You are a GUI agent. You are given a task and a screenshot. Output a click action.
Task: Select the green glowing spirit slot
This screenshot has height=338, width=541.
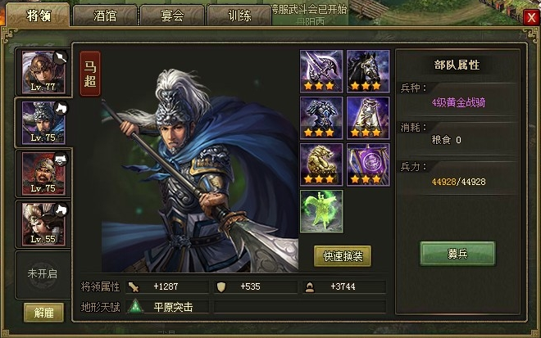click(x=321, y=211)
